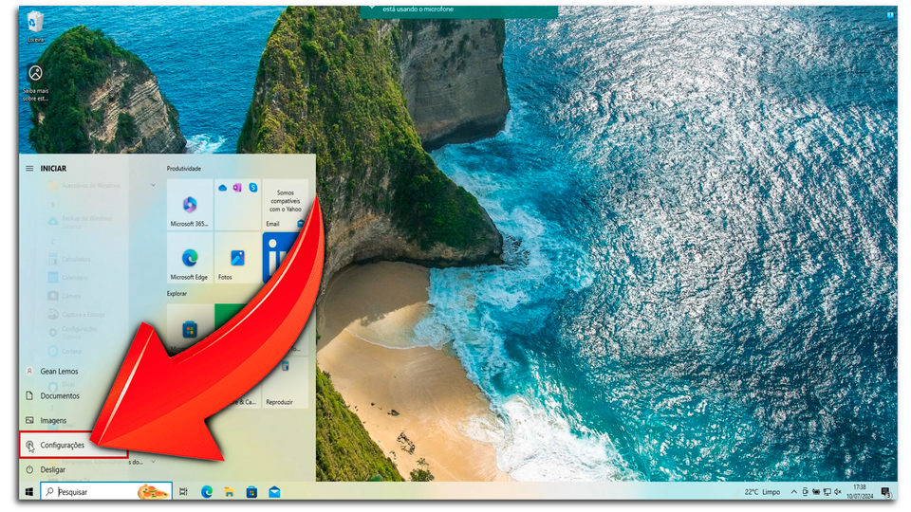
Task: Click the microphone-in-use notification banner
Action: click(459, 11)
